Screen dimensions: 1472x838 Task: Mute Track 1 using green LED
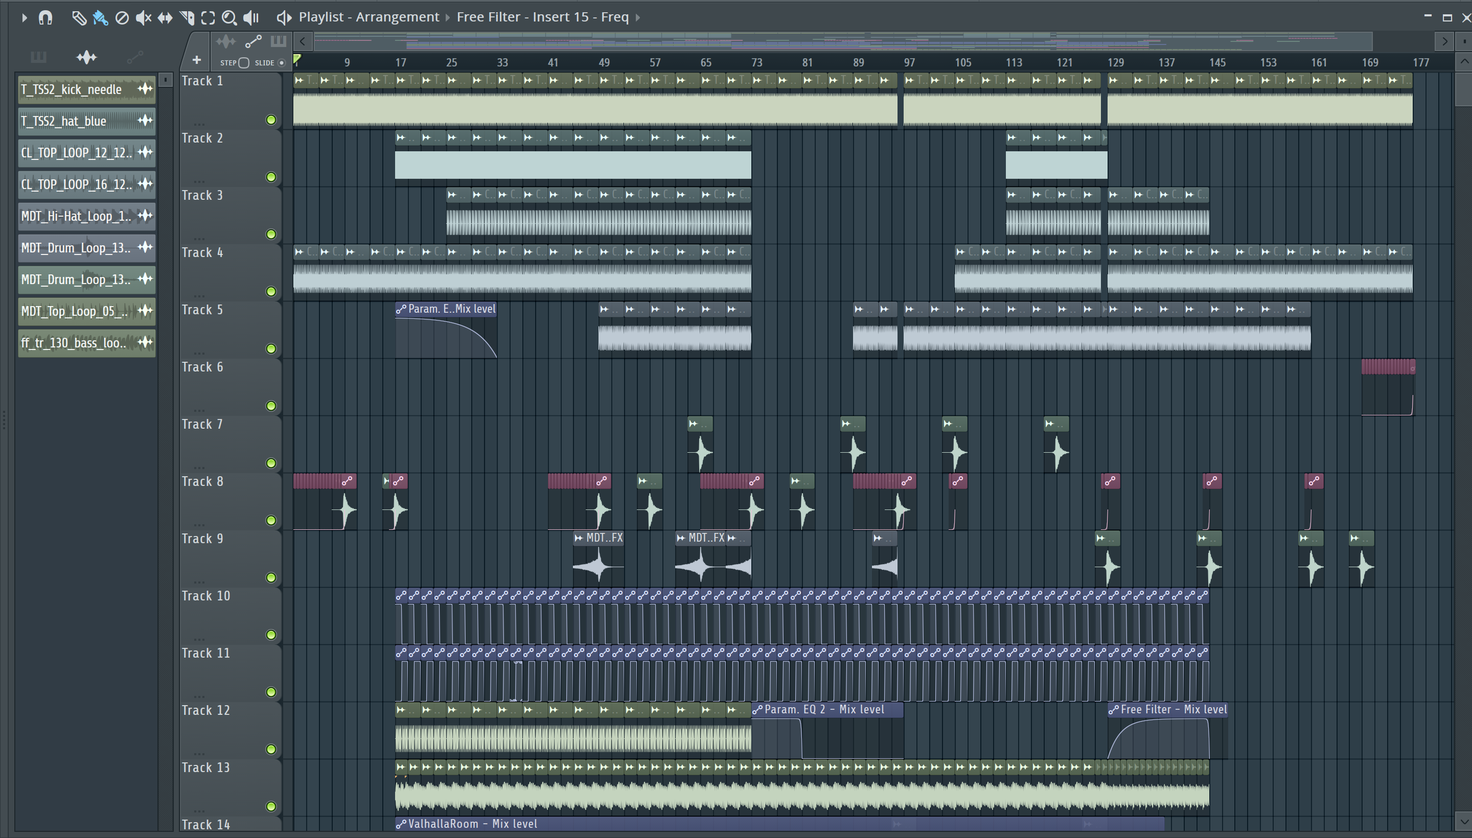[270, 120]
